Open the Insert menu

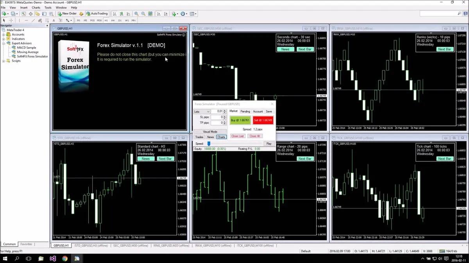tap(24, 7)
